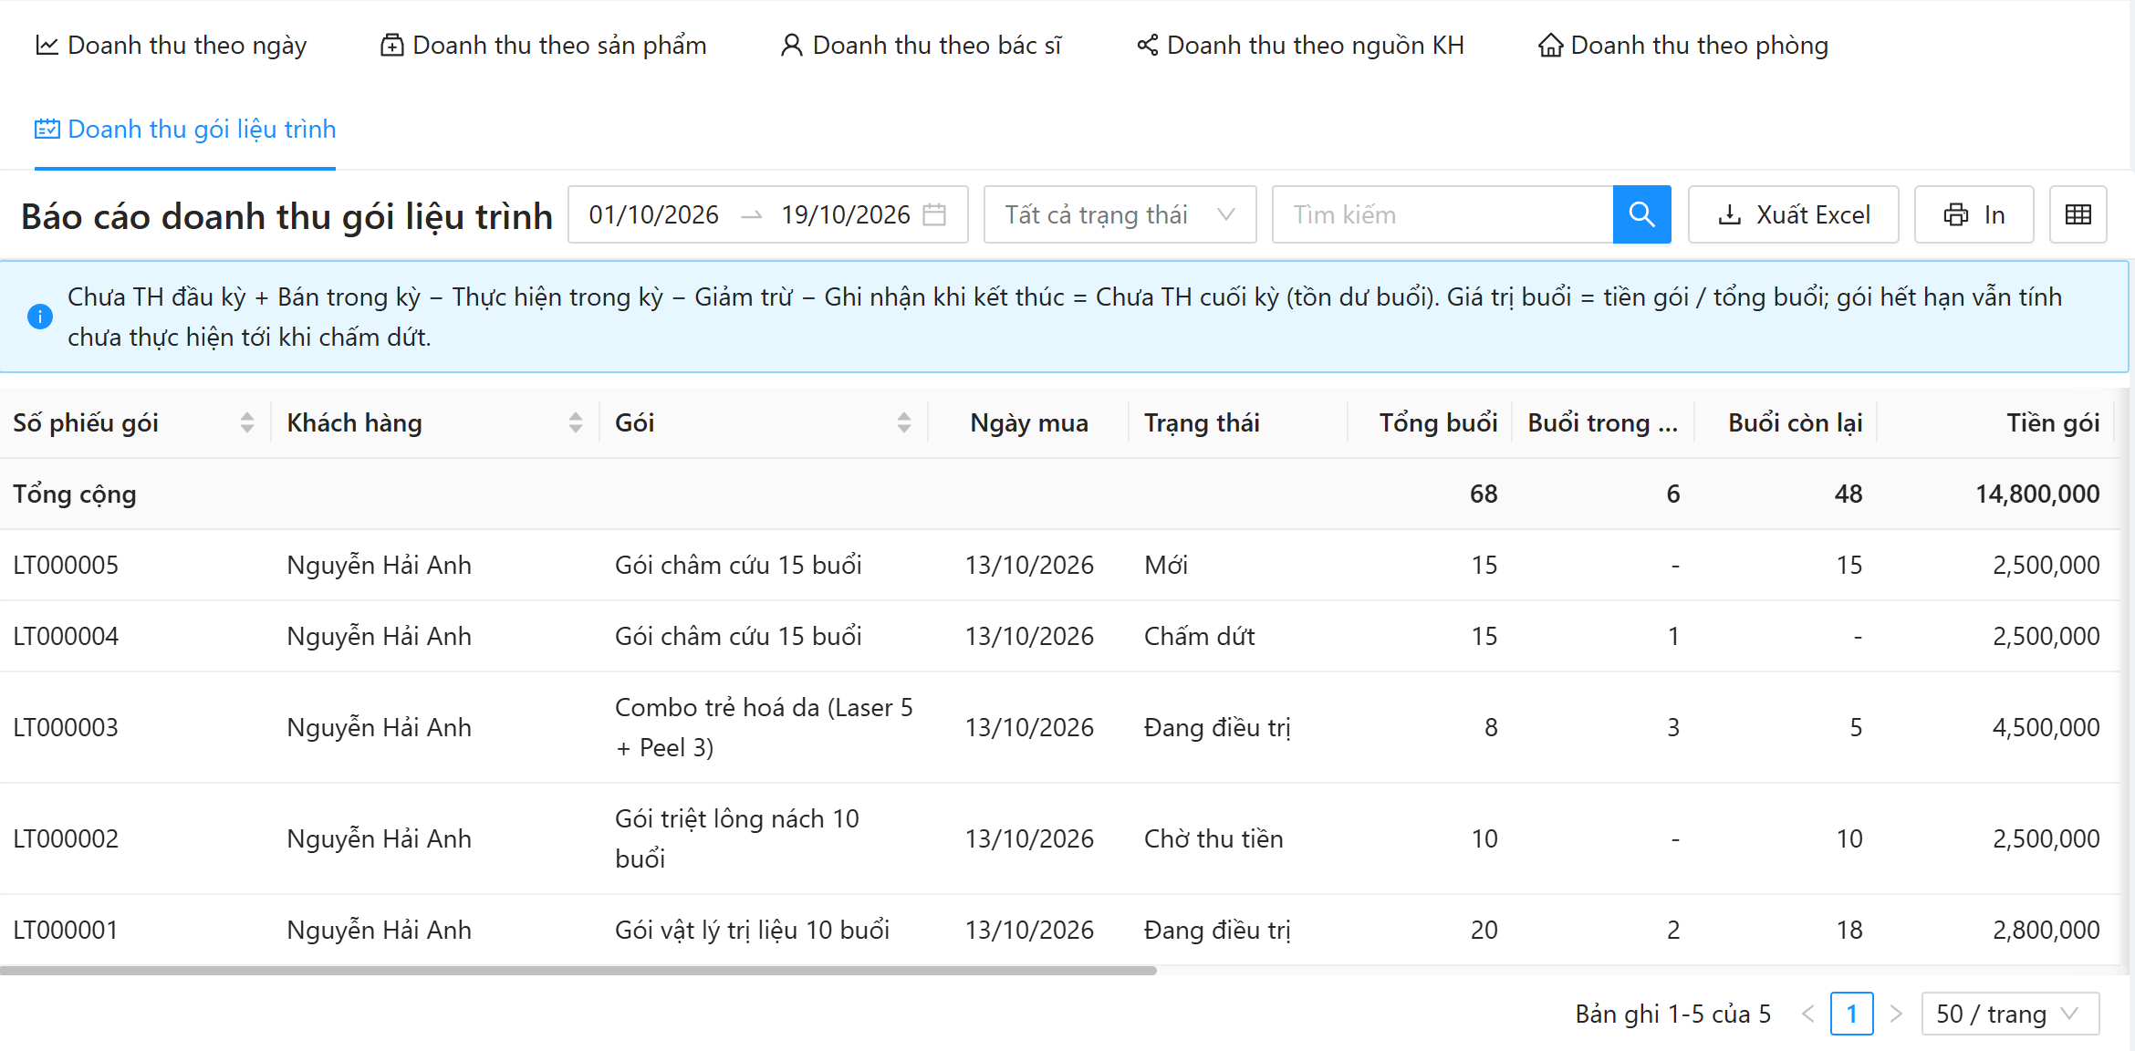
Task: Click the start date 01/10/2026 field
Action: pos(654,214)
